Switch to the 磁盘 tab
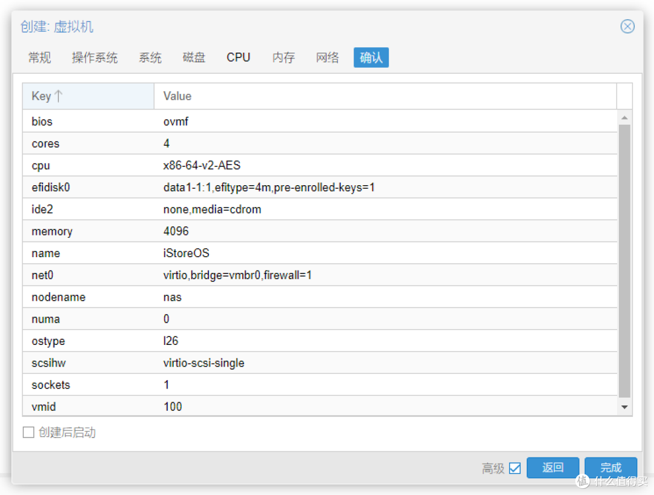The image size is (654, 495). tap(193, 57)
